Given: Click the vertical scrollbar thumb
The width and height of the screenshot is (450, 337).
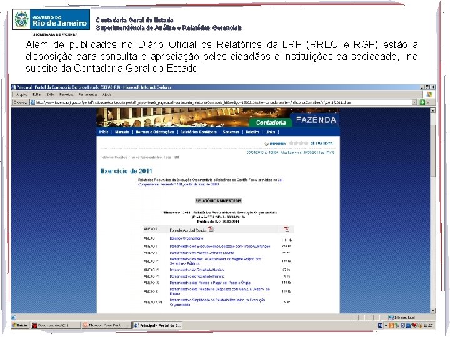Looking at the screenshot, I should point(432,151).
